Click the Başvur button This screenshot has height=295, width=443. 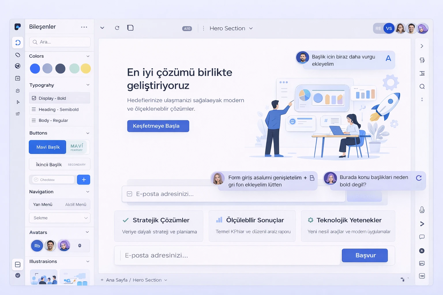click(x=365, y=255)
